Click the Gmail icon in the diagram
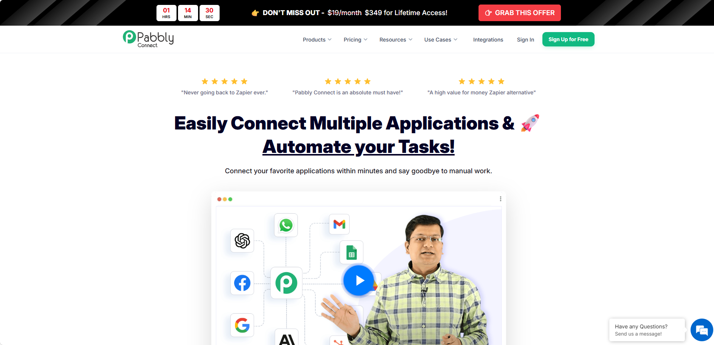 click(339, 224)
